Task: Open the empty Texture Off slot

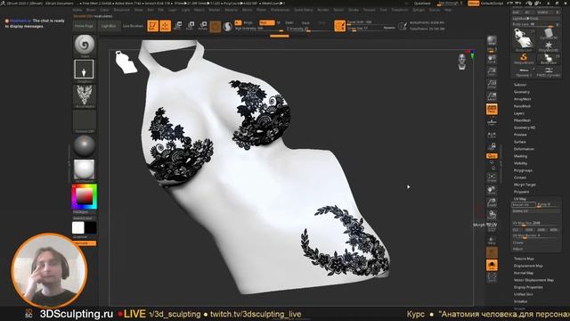Action: coord(85,121)
